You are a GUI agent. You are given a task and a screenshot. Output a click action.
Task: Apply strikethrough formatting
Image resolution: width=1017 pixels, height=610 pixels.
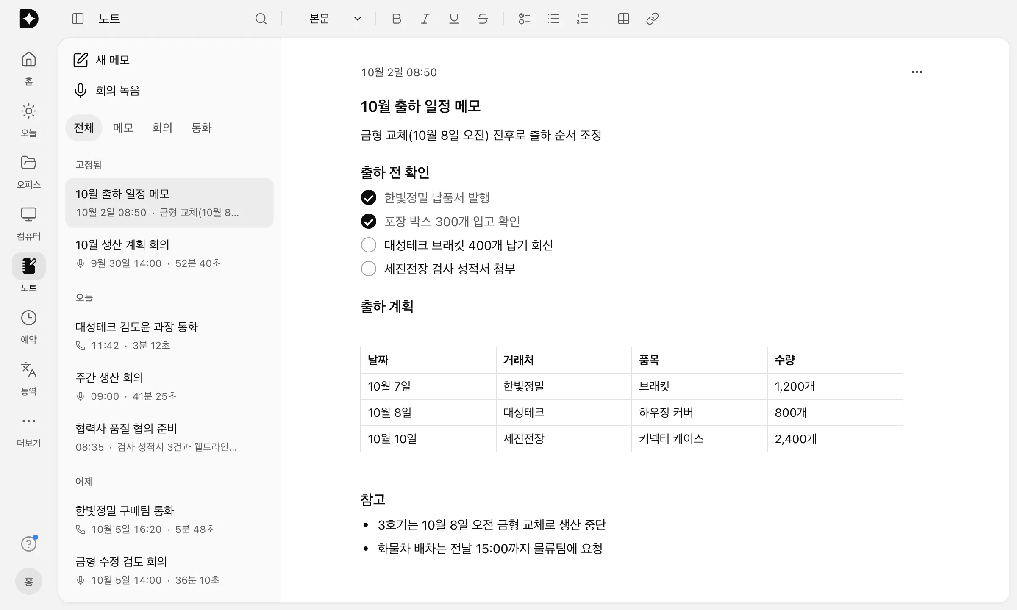tap(483, 19)
